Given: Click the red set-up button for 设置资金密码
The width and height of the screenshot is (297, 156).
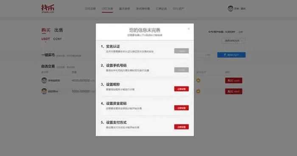Looking at the screenshot, I should (x=181, y=108).
